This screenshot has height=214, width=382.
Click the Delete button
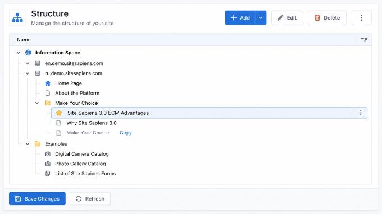tap(327, 18)
